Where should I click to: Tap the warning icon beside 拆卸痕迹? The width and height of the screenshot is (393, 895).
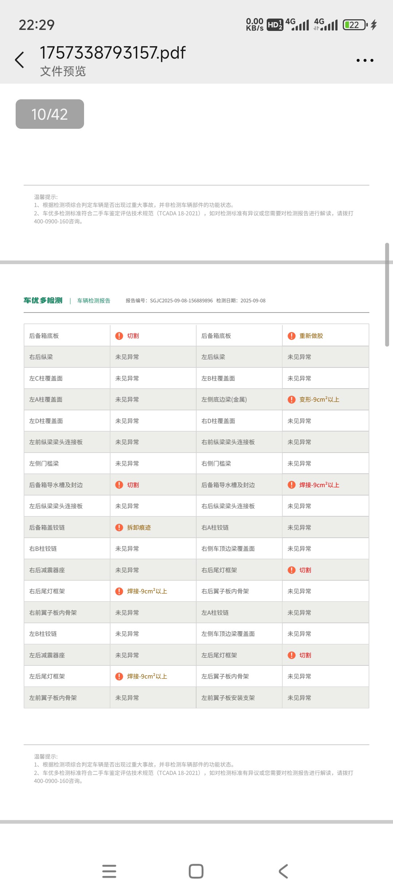coord(119,528)
